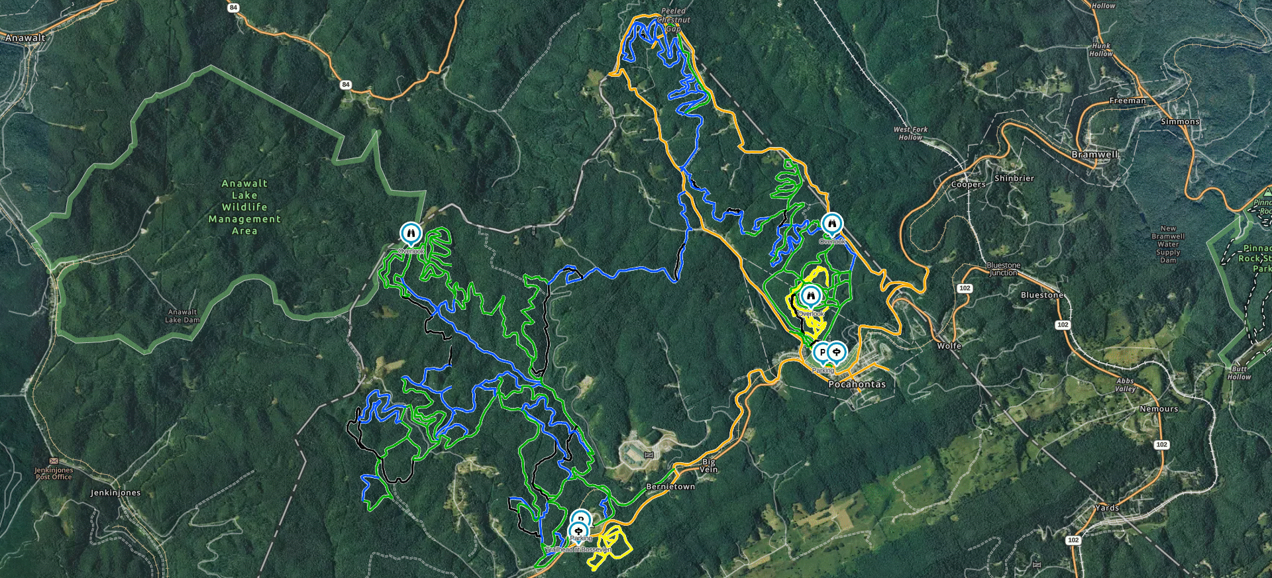Image resolution: width=1272 pixels, height=578 pixels.
Task: Click Route 102 shield near Yards
Action: coord(1073,540)
